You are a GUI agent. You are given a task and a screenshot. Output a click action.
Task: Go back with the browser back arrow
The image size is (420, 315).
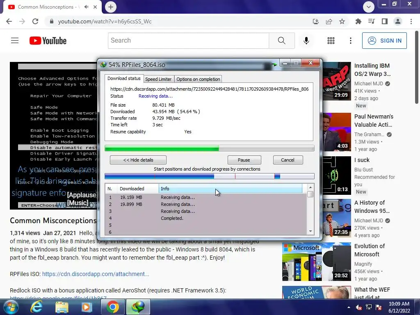[9, 21]
